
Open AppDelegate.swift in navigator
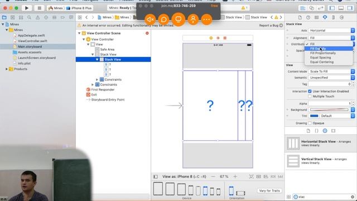[x=31, y=35]
